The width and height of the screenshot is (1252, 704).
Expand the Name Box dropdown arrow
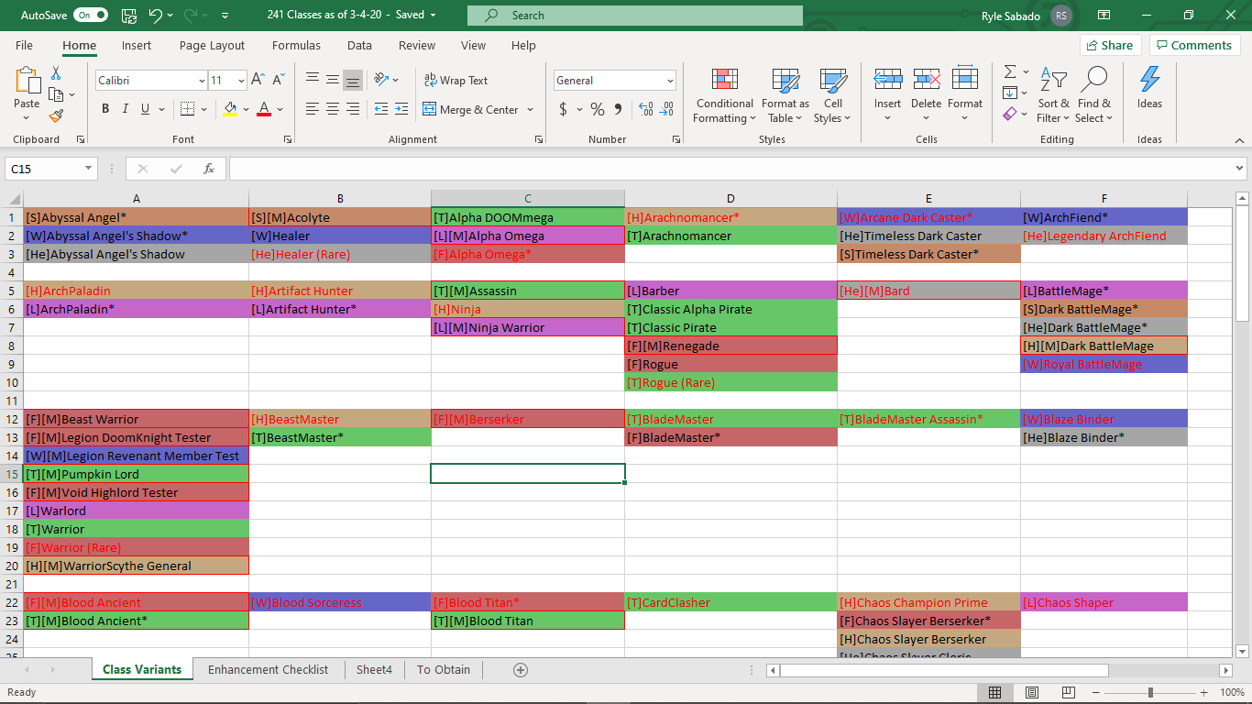[x=89, y=169]
